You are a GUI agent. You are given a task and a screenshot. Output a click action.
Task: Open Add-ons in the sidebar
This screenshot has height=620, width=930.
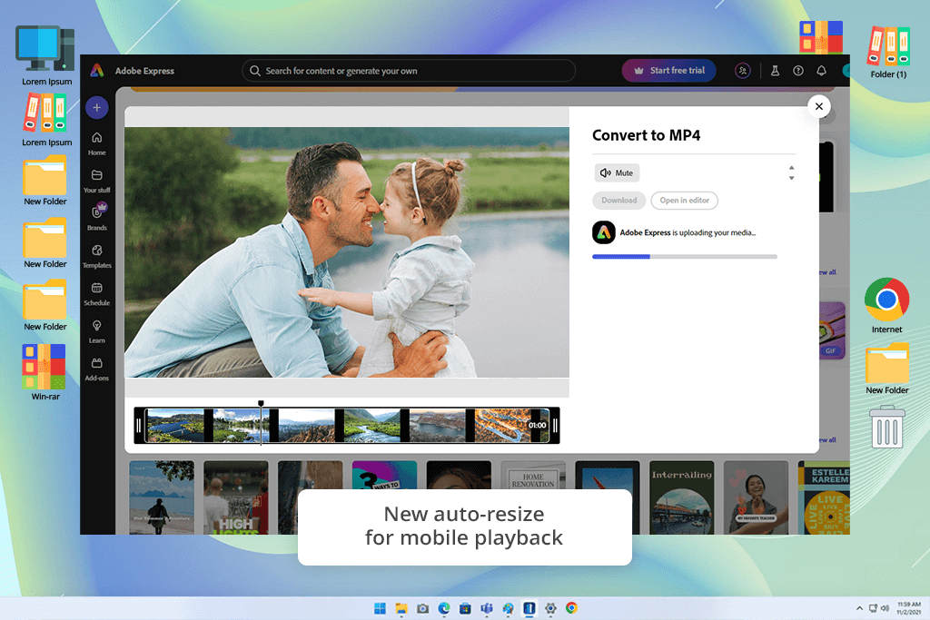[x=96, y=369]
